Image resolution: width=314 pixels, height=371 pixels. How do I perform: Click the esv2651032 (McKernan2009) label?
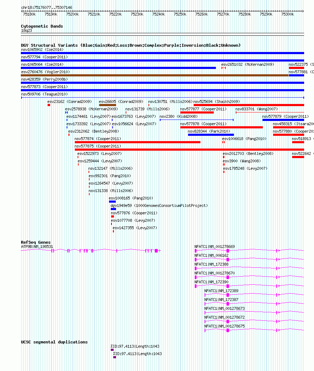click(x=248, y=64)
